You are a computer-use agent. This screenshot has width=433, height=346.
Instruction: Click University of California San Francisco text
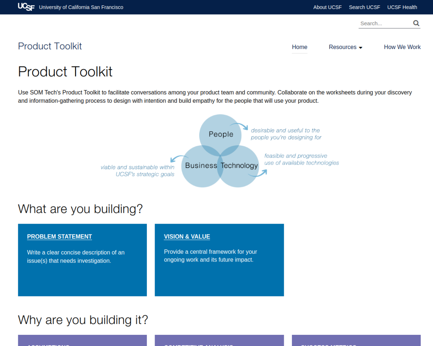81,7
